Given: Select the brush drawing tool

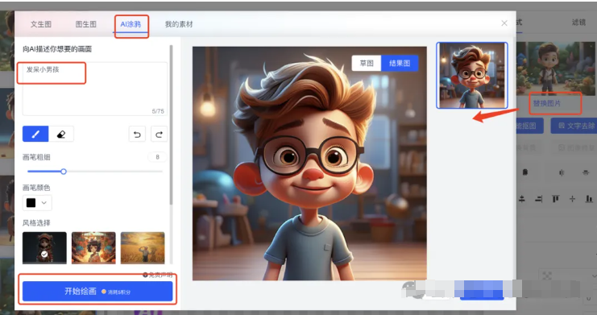Looking at the screenshot, I should tap(35, 134).
